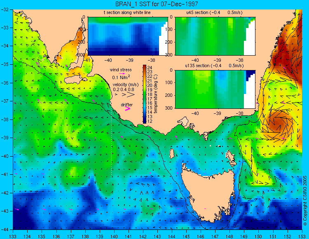The width and height of the screenshot is (309, 239).
Task: Select the color bar tick label 18
Action: point(150,94)
